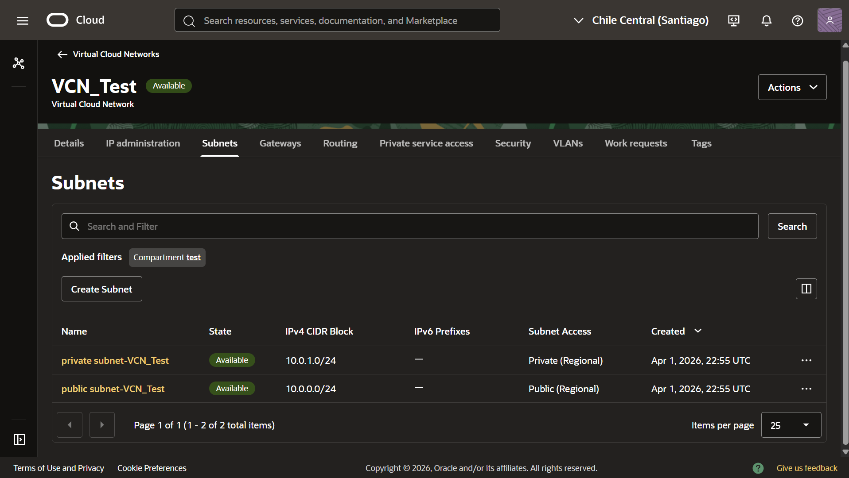The width and height of the screenshot is (849, 478).
Task: Open Cookie Preferences
Action: 152,468
